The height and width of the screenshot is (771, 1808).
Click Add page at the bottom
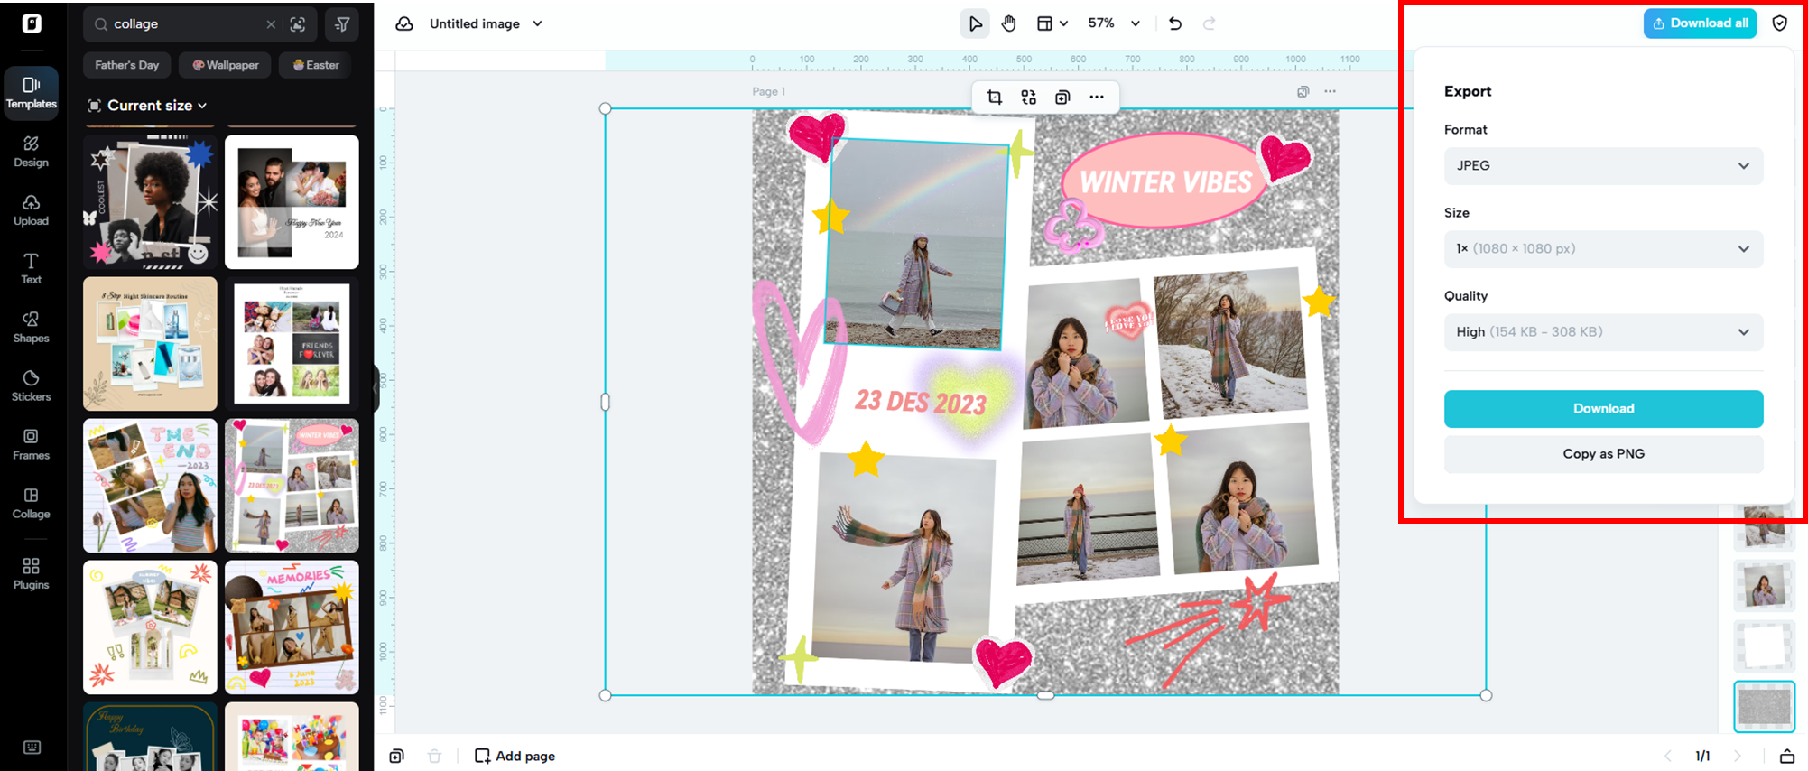click(x=515, y=756)
